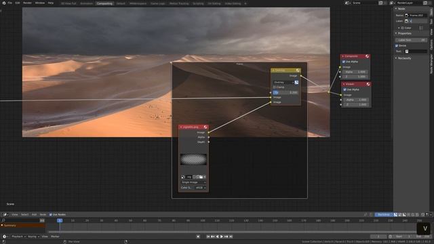The width and height of the screenshot is (434, 244).
Task: Toggle Use Alpha on the Composite node
Action: point(344,62)
